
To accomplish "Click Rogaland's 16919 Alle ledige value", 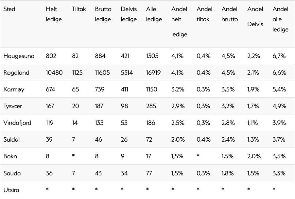I will click(153, 73).
